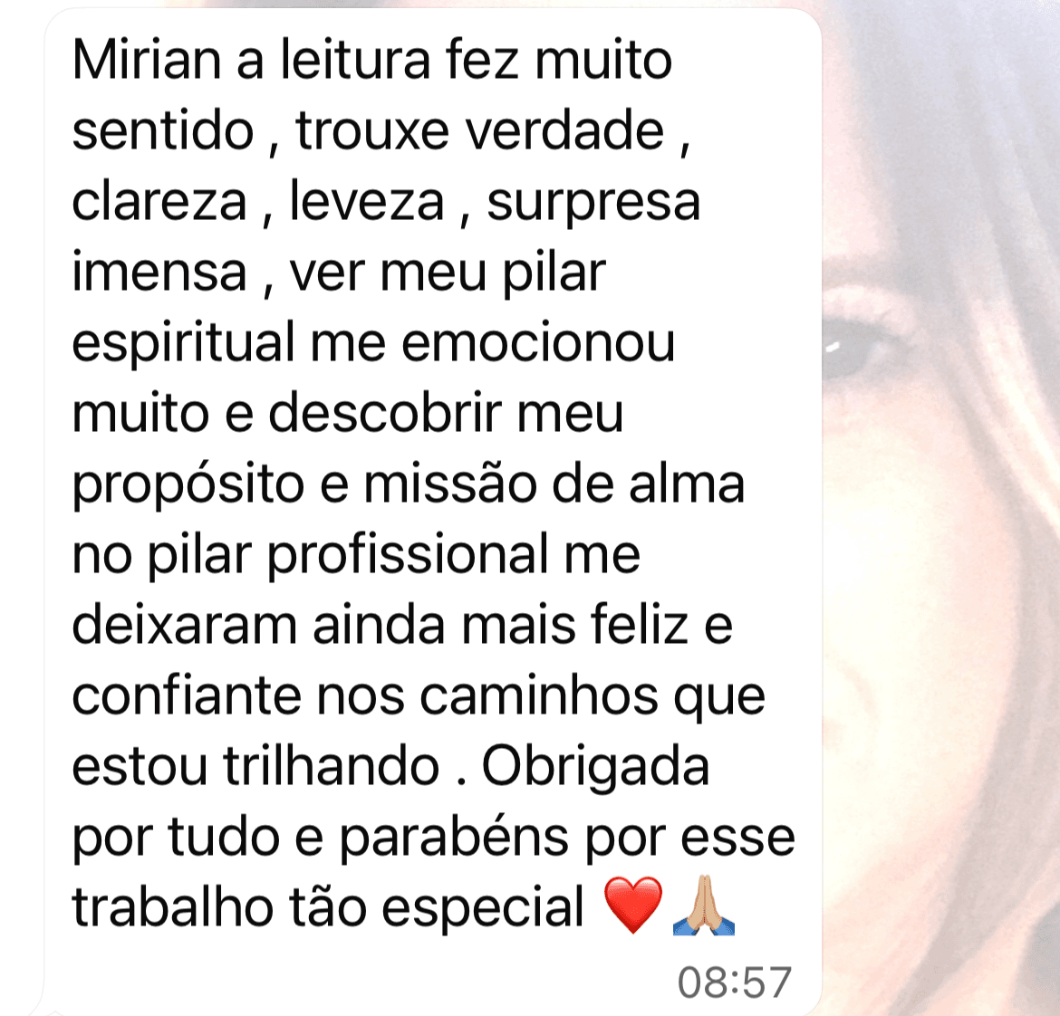Click the name "Mirian" in the message
The image size is (1060, 1016).
147,60
